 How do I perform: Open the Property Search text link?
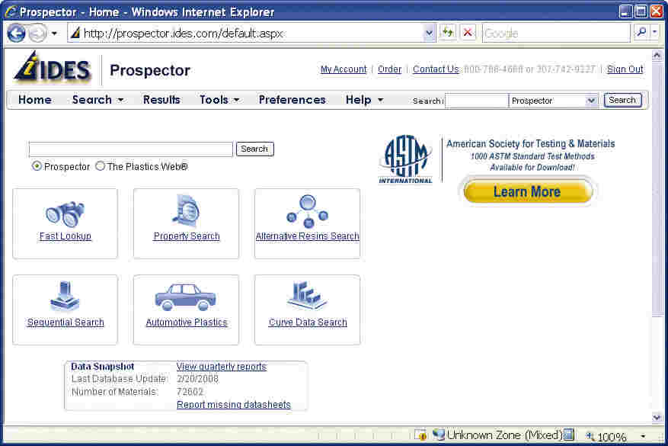187,236
